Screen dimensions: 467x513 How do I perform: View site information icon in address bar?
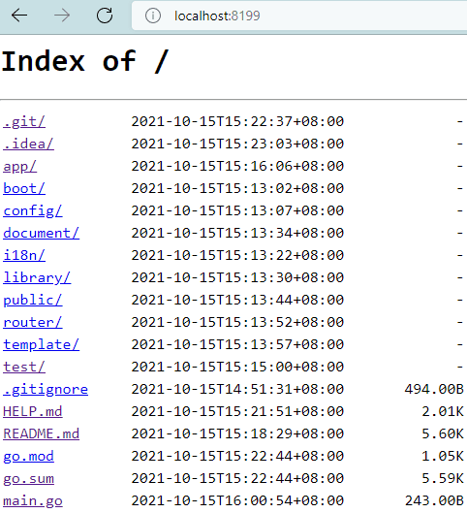(x=153, y=16)
